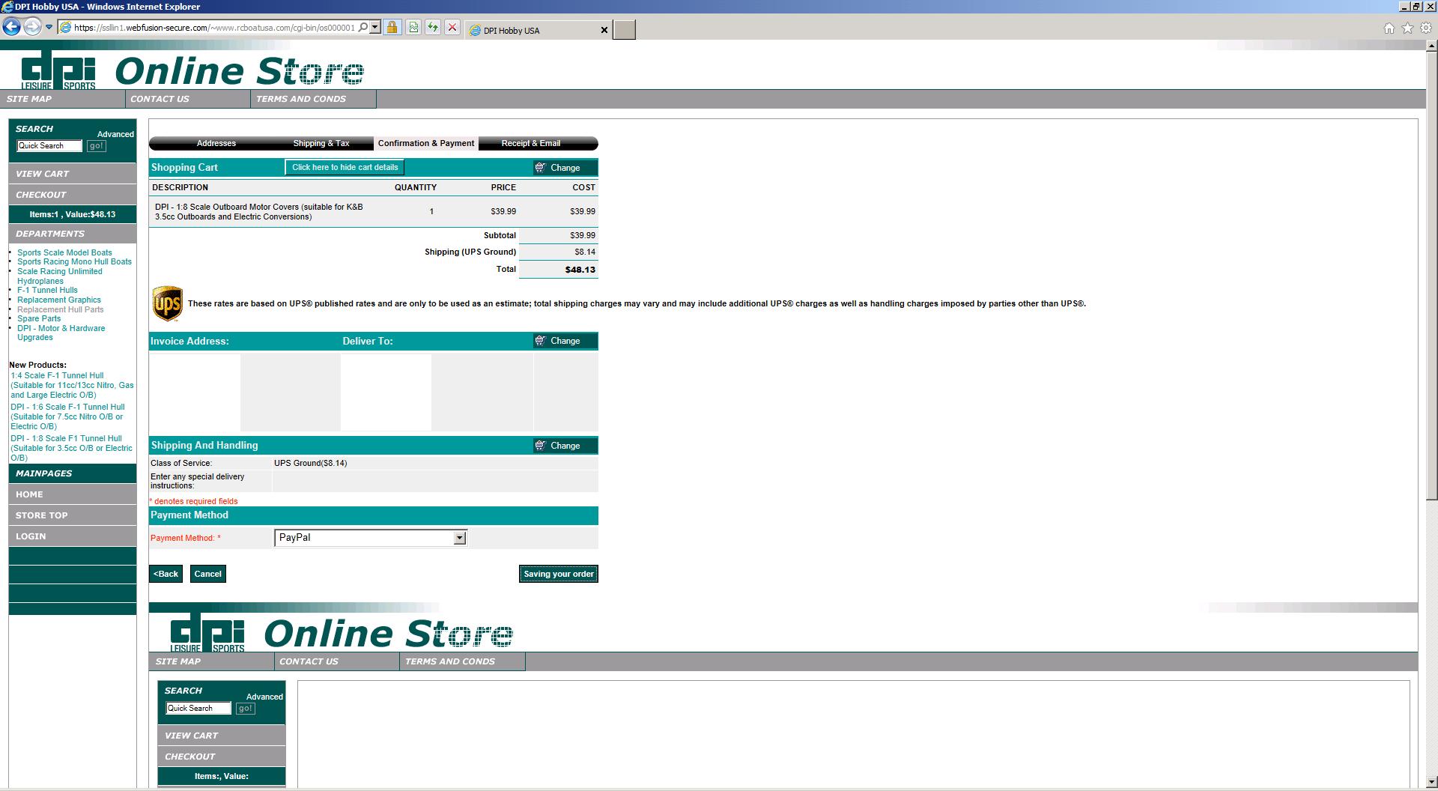Open the browser home page icon
The width and height of the screenshot is (1438, 791).
point(1389,28)
